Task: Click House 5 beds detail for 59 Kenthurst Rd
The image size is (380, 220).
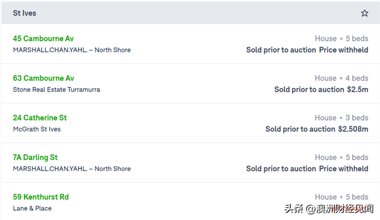Action: [341, 197]
